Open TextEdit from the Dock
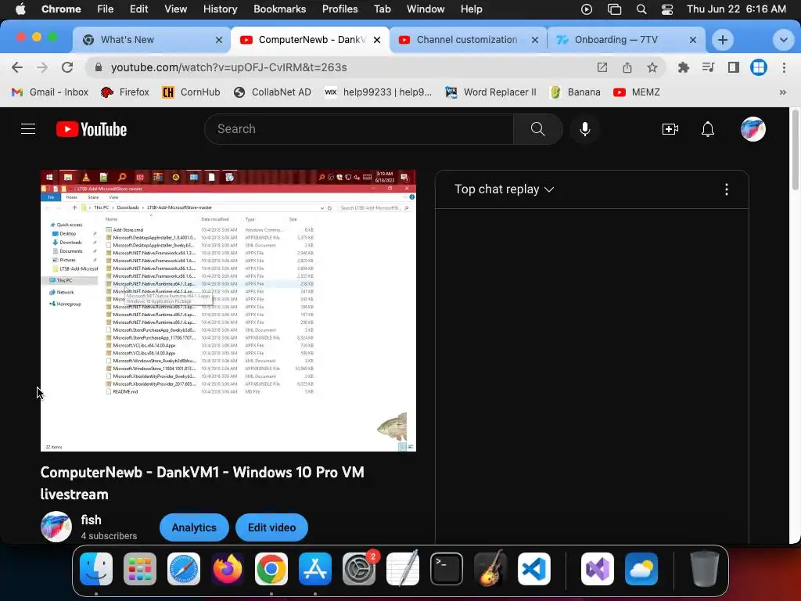Viewport: 801px width, 601px height. click(403, 569)
